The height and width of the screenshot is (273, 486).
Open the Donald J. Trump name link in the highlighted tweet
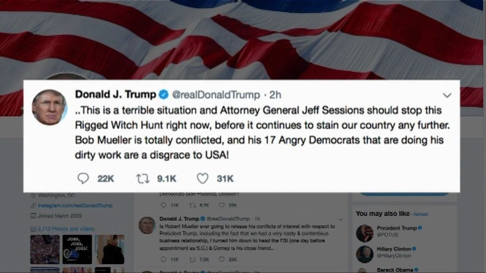(x=115, y=94)
